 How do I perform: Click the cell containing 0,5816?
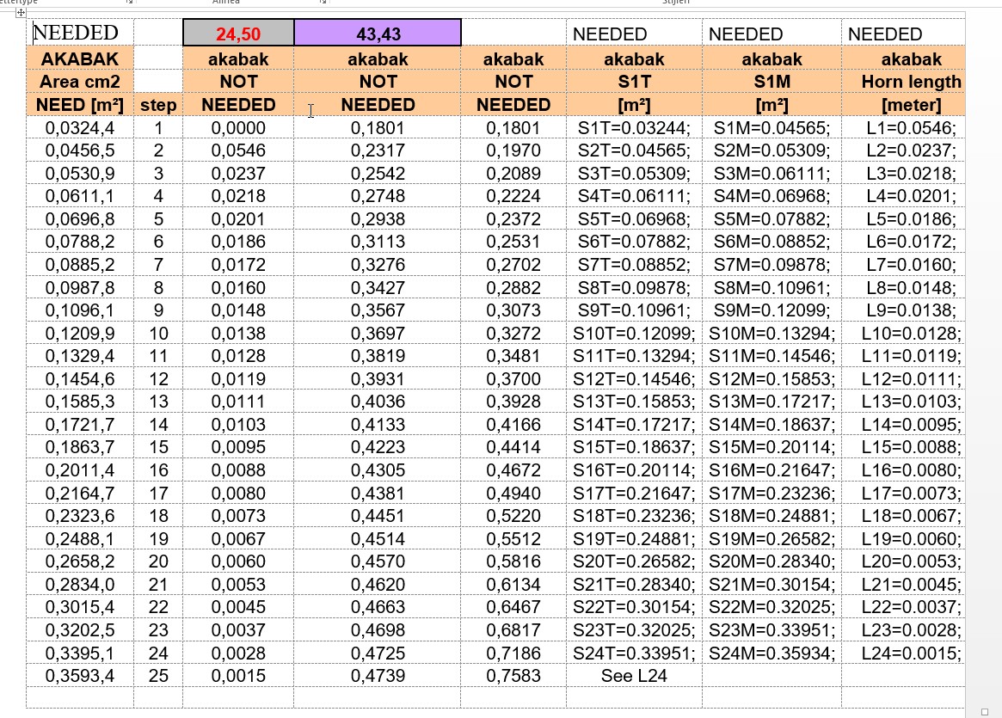point(513,562)
